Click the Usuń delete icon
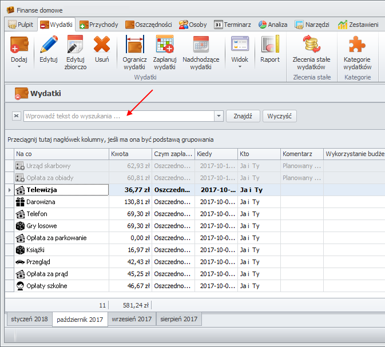385x347 pixels. 102,45
